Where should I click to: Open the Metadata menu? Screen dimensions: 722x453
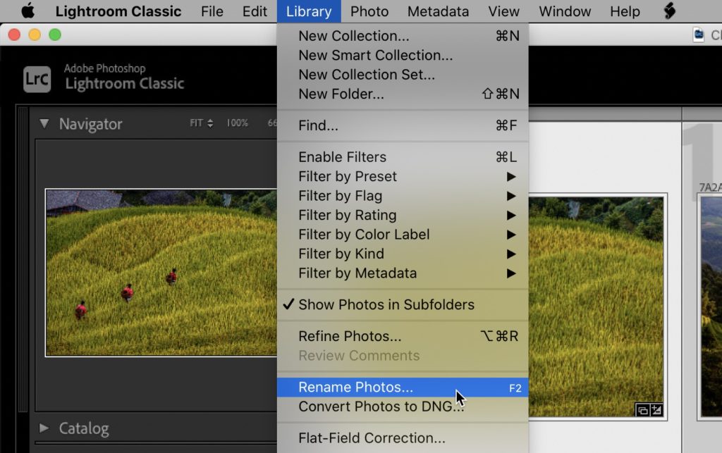tap(438, 11)
